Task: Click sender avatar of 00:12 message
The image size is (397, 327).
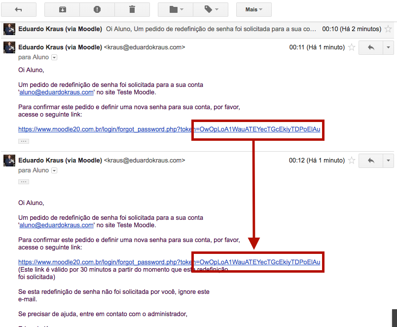Action: tap(9, 161)
